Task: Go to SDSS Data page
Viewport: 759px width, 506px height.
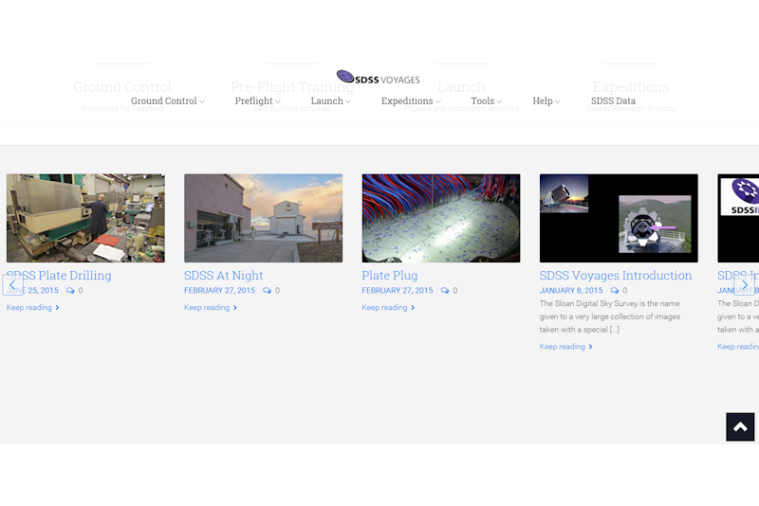Action: click(x=613, y=101)
